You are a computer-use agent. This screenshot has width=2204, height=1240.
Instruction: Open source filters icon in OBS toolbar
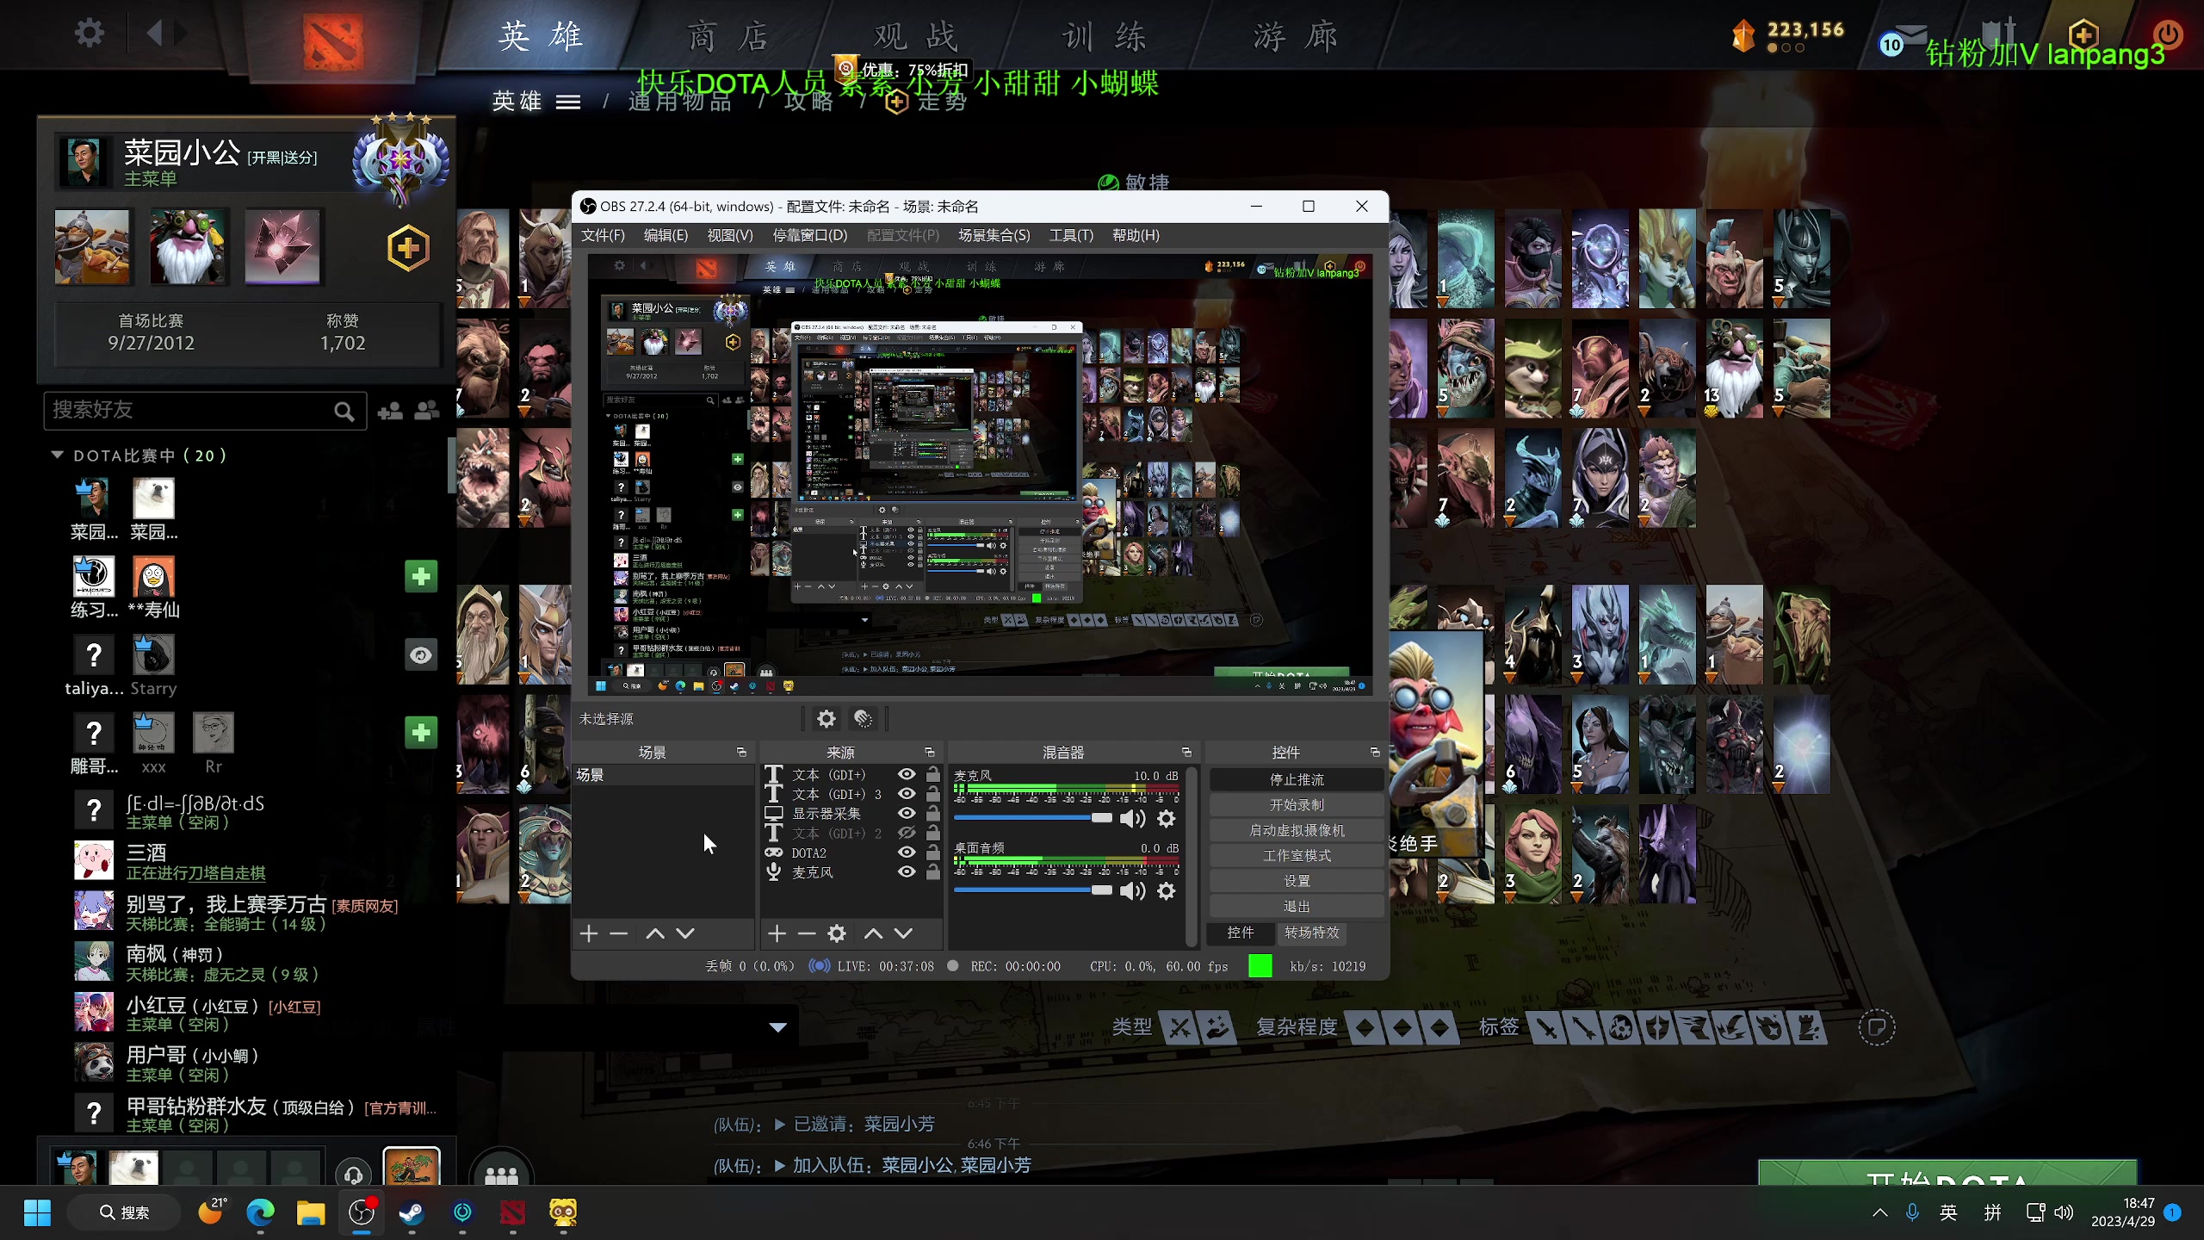(x=864, y=718)
